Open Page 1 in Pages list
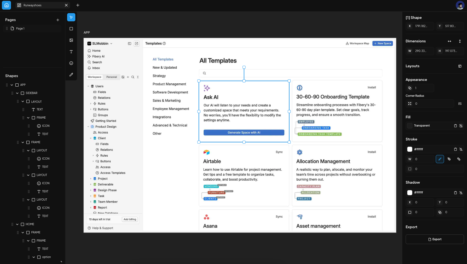This screenshot has height=264, width=467. (x=32, y=28)
